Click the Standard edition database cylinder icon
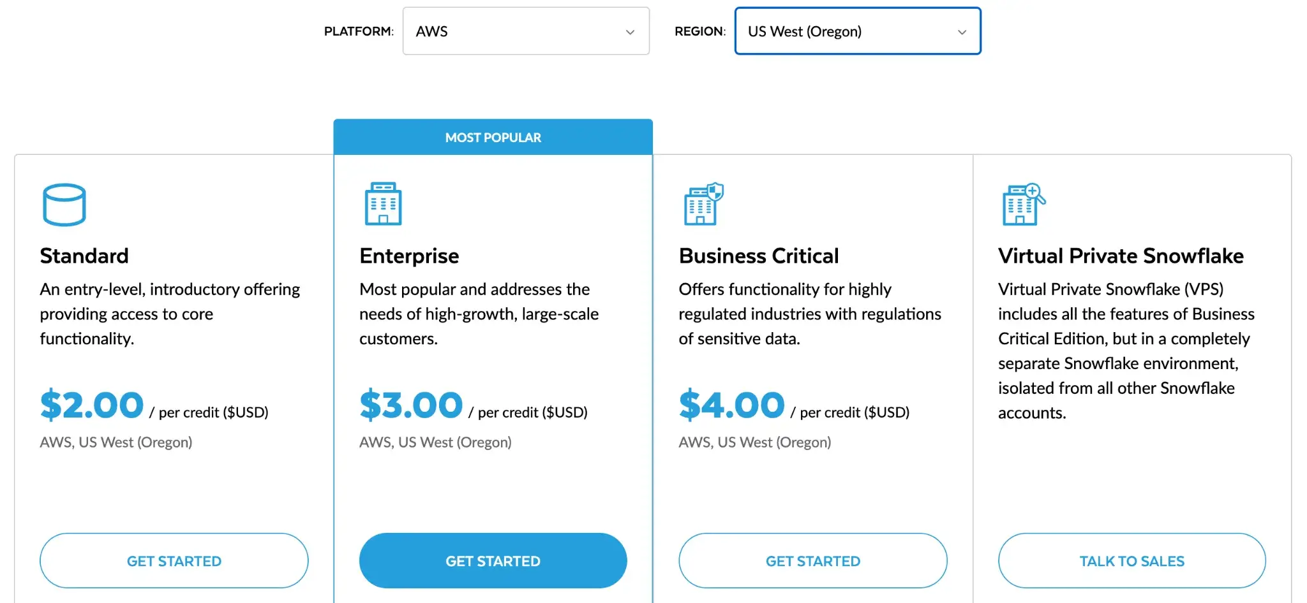Viewport: 1307px width, 603px height. pyautogui.click(x=64, y=205)
